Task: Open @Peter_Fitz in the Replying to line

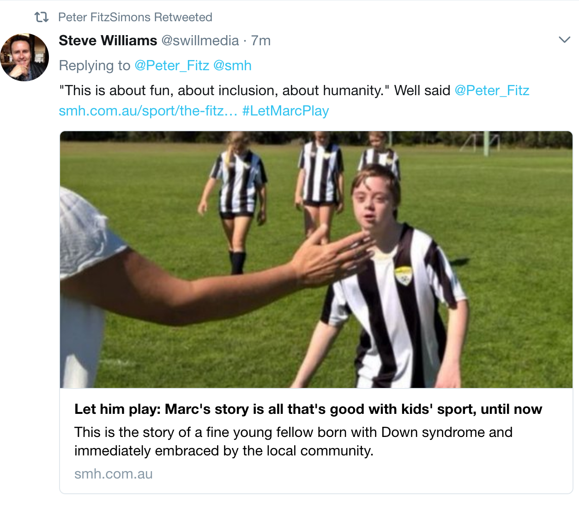Action: click(x=172, y=66)
